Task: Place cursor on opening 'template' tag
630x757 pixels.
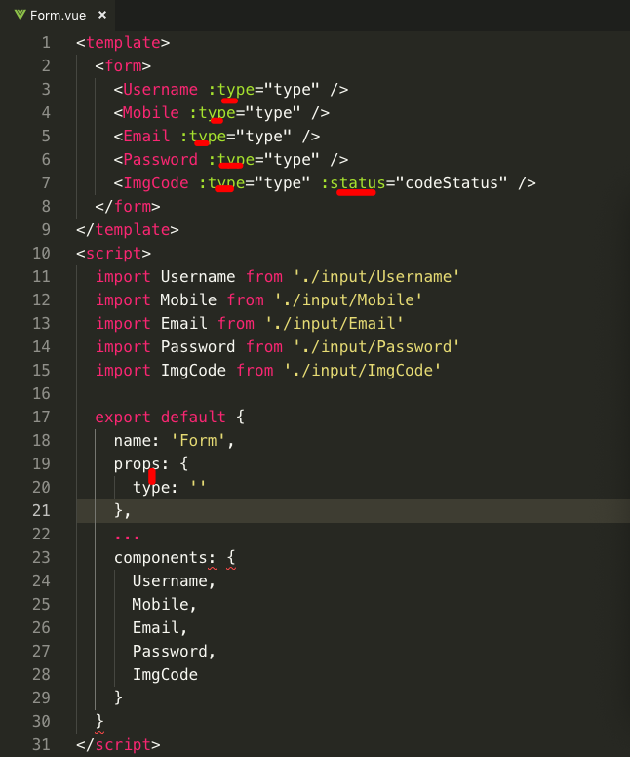Action: 123,43
